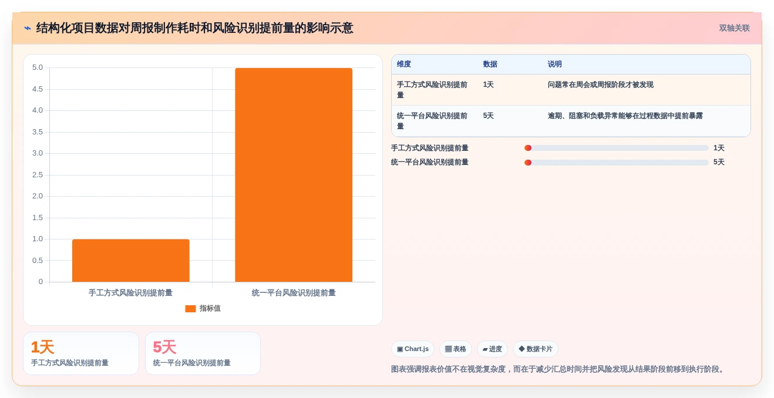Click the 维度 column header
This screenshot has height=398, width=774.
tap(404, 65)
